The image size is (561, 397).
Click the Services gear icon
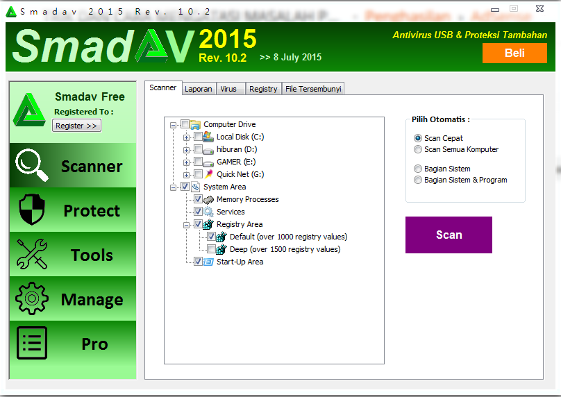[208, 212]
